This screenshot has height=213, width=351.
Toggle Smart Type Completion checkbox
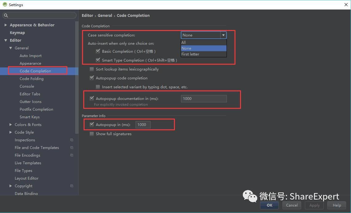98,60
